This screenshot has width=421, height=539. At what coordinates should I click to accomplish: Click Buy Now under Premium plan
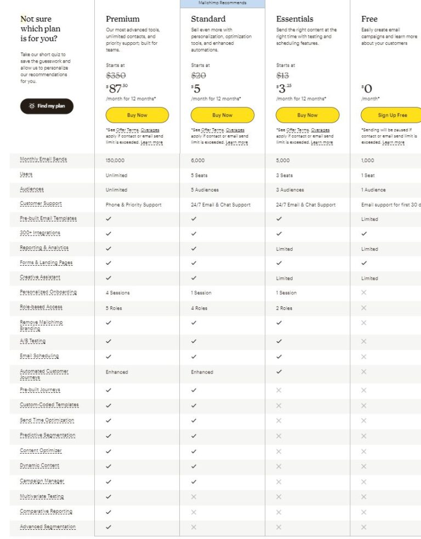pos(137,115)
